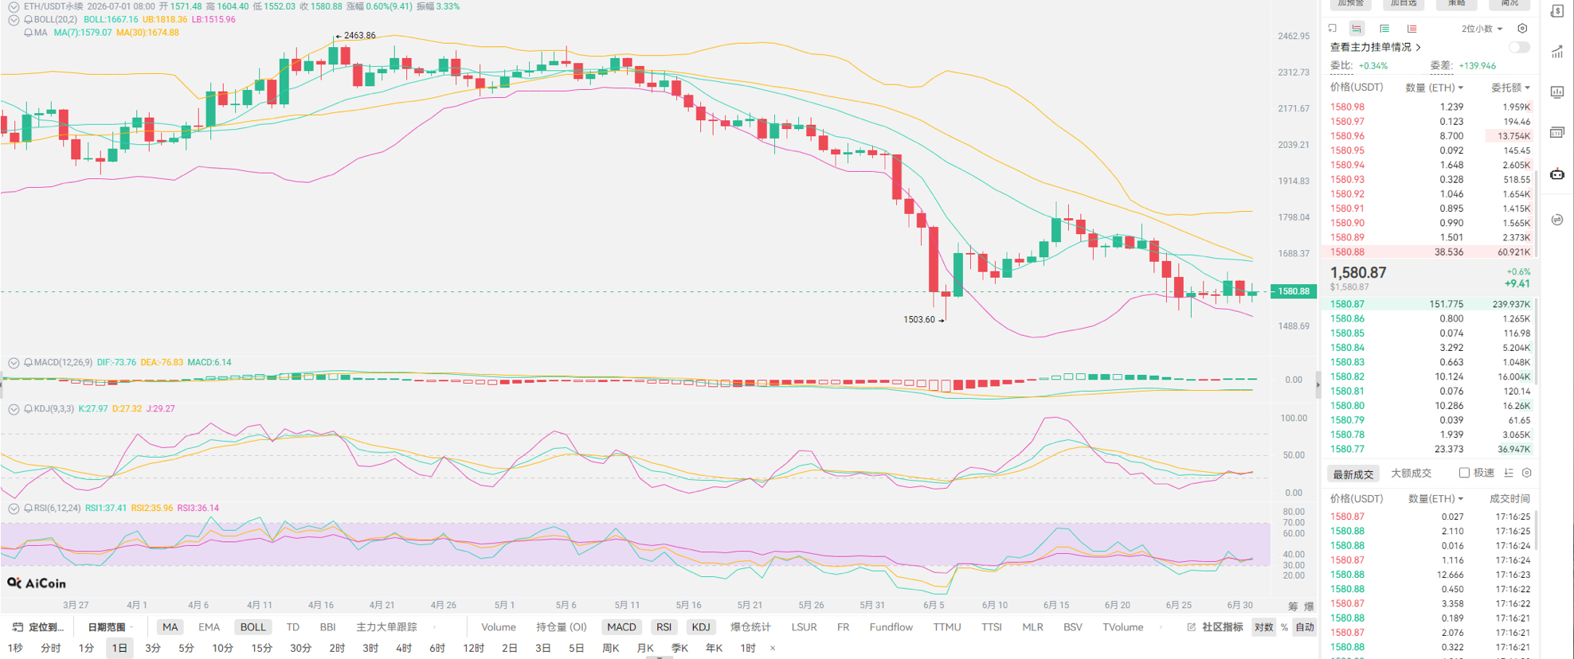
Task: Open the trades list 数量(ETH) dropdown
Action: coord(1436,499)
